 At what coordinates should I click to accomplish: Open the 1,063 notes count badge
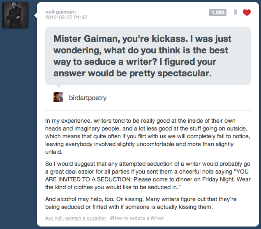coord(218,13)
